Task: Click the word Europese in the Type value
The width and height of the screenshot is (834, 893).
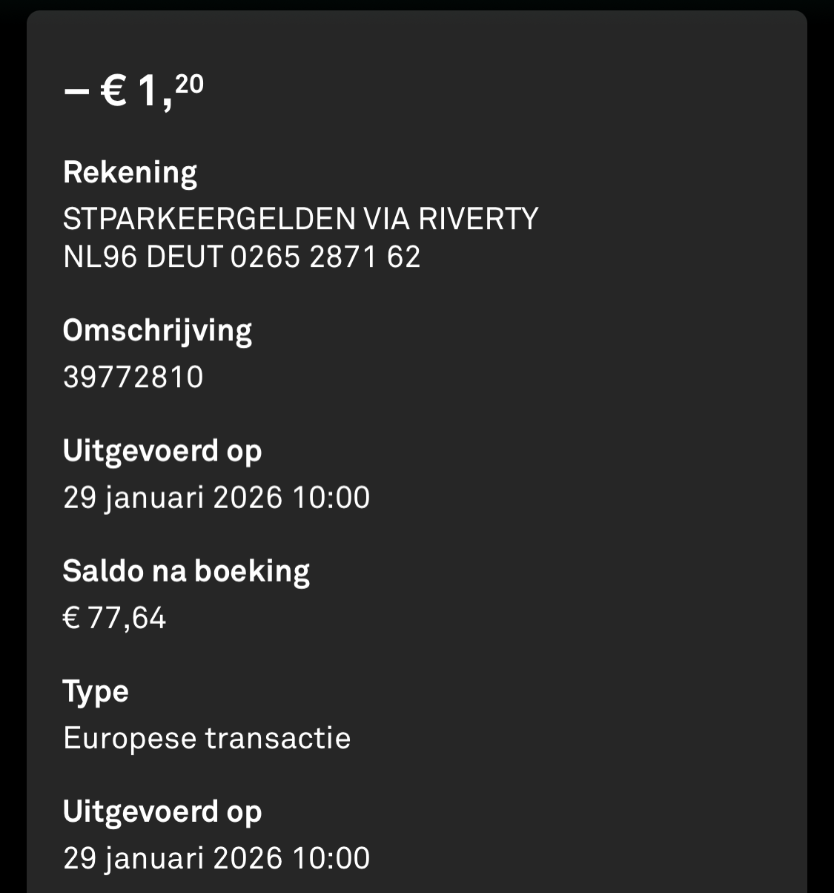Action: tap(129, 738)
